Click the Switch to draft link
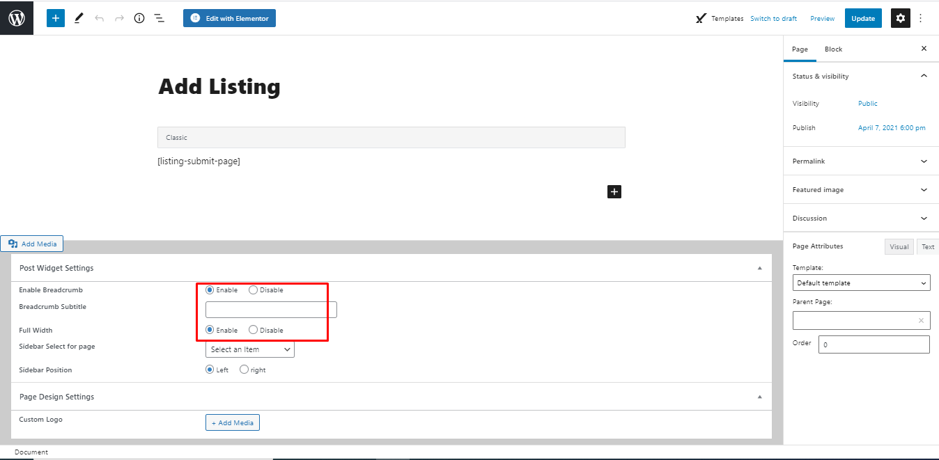This screenshot has width=939, height=460. click(x=773, y=18)
